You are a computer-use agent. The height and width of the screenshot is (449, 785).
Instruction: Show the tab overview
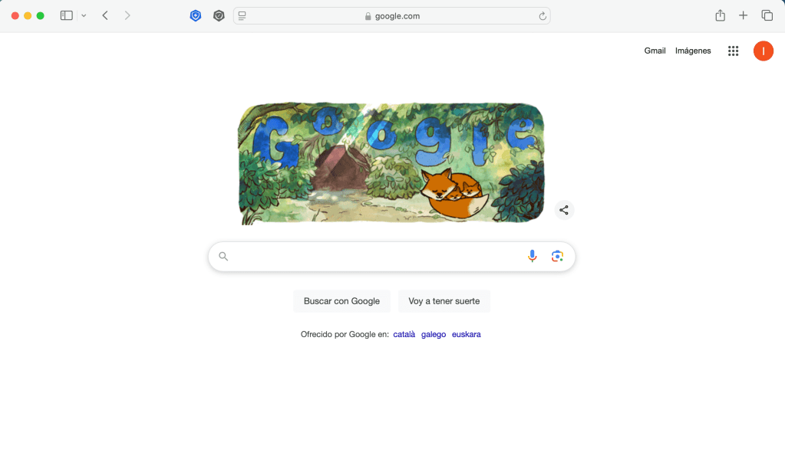pyautogui.click(x=767, y=15)
